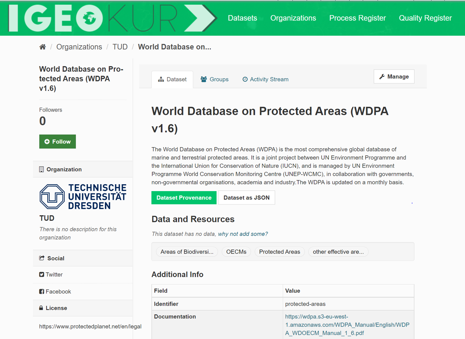
Task: Click the followers count '0'
Action: click(43, 121)
